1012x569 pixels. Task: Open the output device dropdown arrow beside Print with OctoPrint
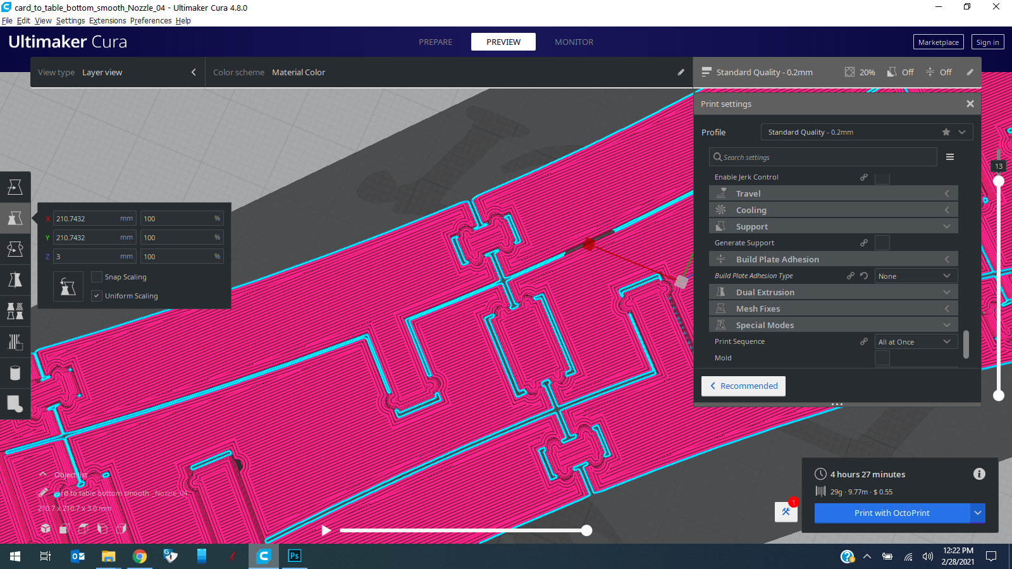(x=978, y=513)
